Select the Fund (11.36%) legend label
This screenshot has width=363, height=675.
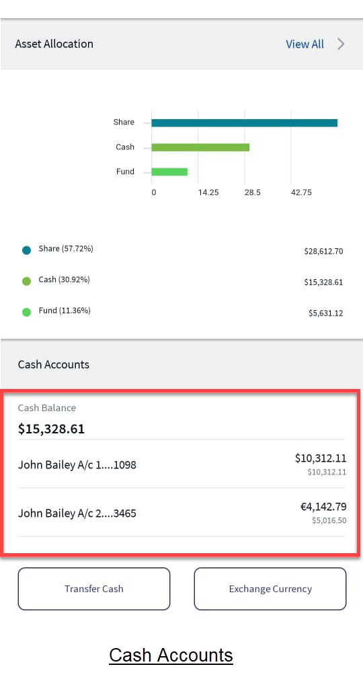pos(65,311)
